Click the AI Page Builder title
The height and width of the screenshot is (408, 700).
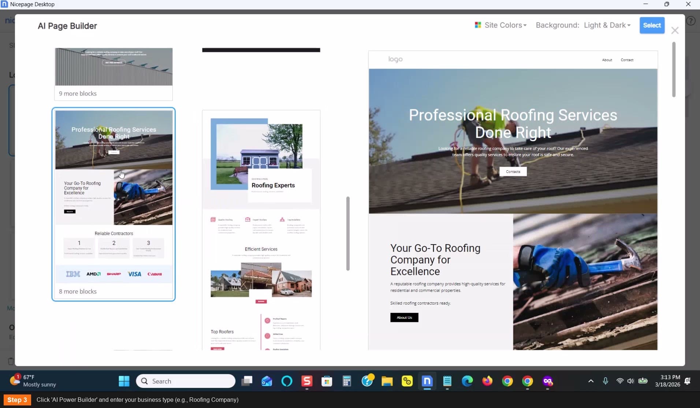coord(67,26)
